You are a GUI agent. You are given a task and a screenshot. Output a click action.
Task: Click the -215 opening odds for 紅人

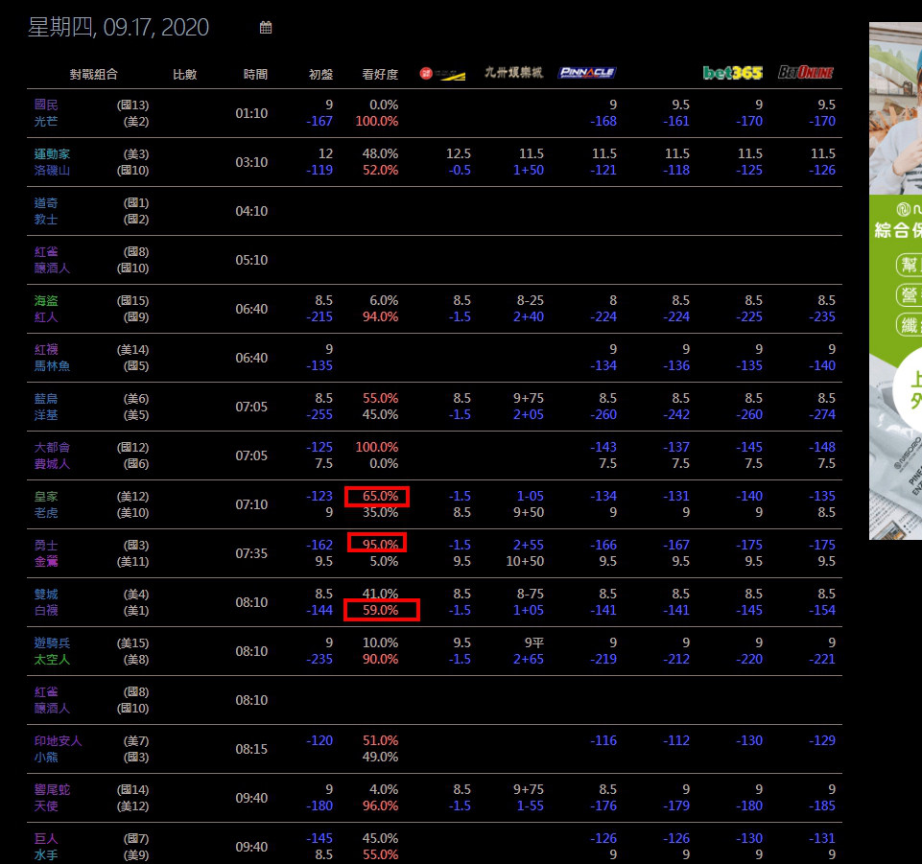(319, 316)
